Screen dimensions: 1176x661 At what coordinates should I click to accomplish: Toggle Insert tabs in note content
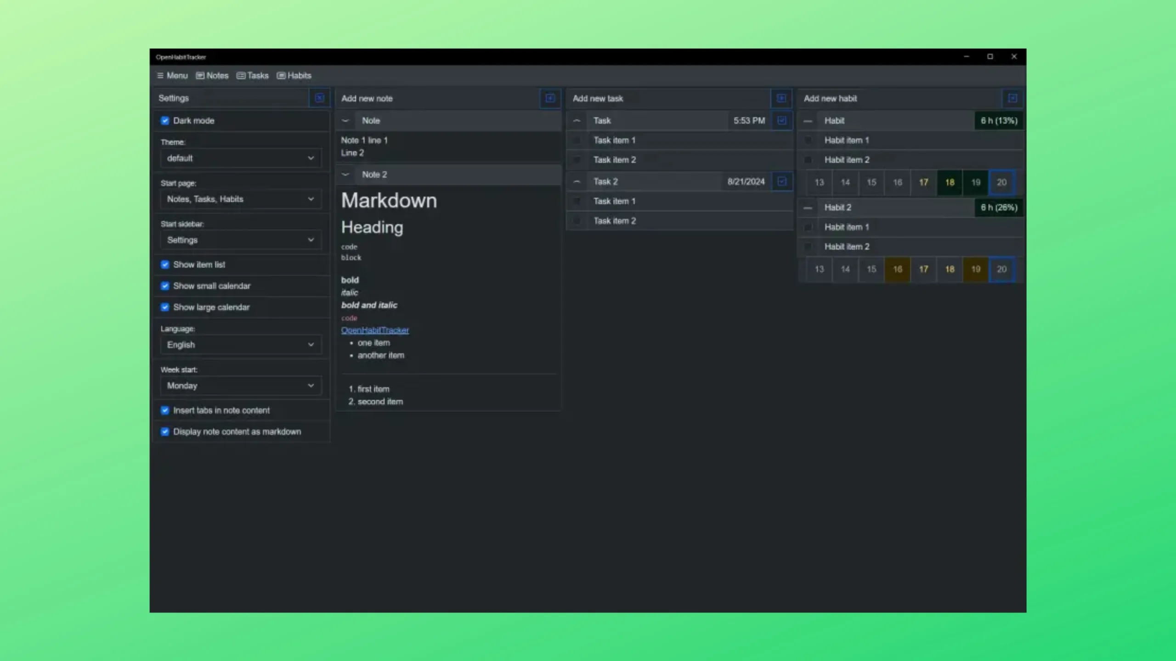tap(165, 410)
